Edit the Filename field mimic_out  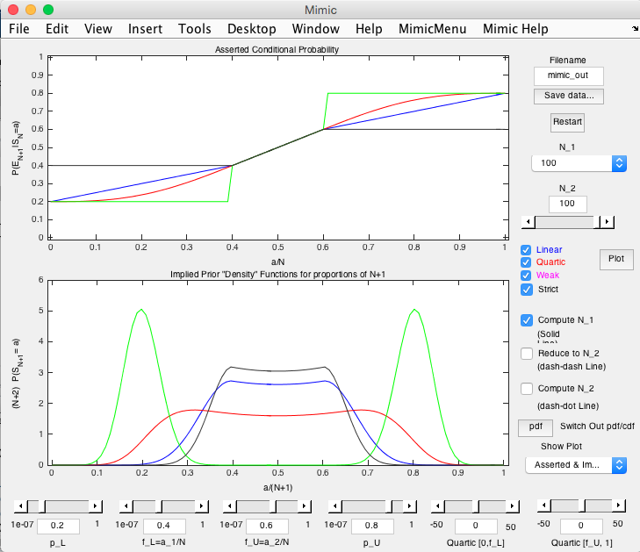(569, 75)
